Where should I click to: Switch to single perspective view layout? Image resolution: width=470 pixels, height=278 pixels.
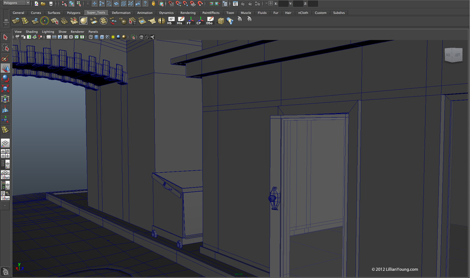pos(5,143)
